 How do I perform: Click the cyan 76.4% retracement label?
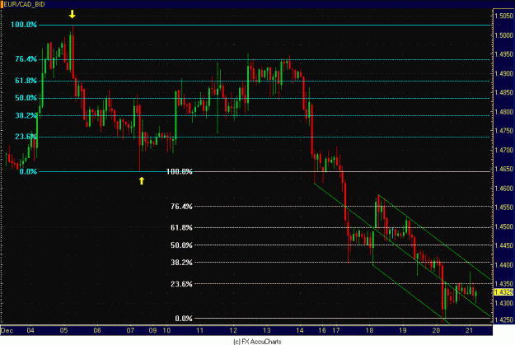(26, 59)
